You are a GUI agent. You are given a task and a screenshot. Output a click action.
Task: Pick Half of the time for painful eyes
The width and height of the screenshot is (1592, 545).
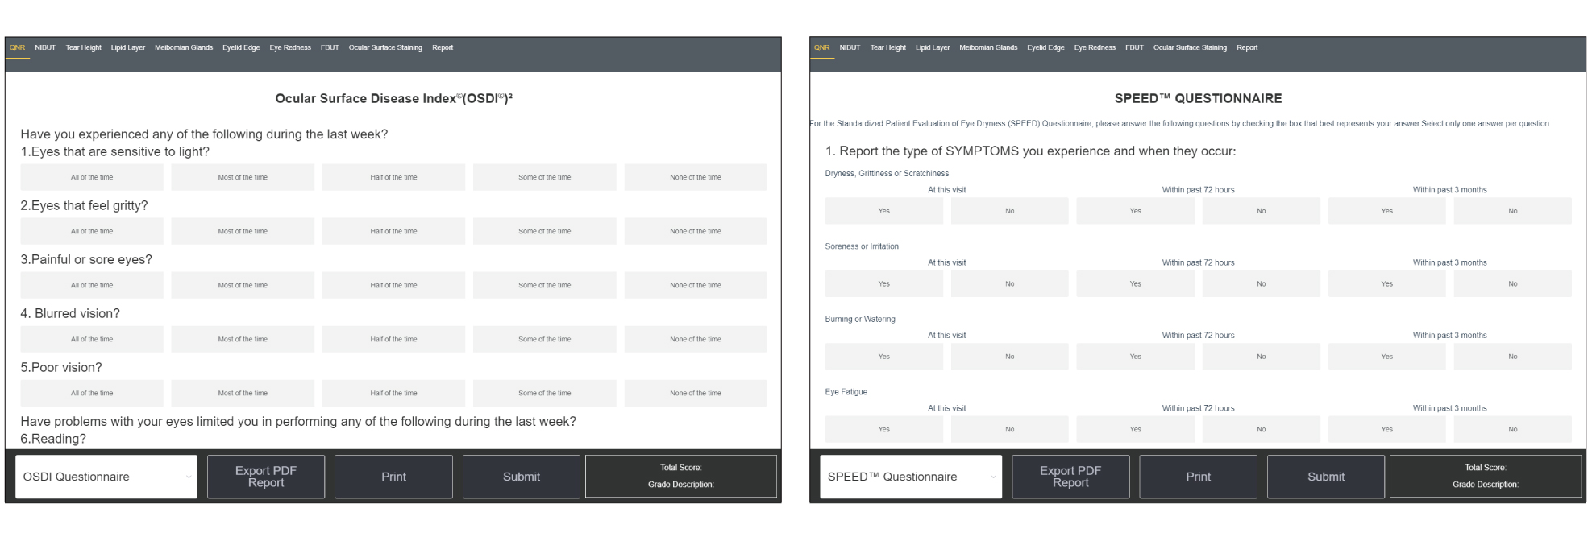click(x=393, y=285)
